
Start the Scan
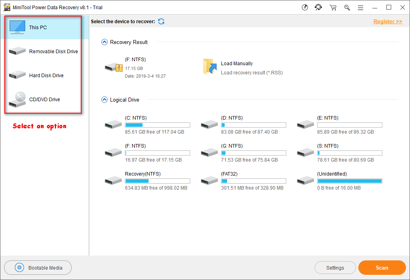coord(382,268)
